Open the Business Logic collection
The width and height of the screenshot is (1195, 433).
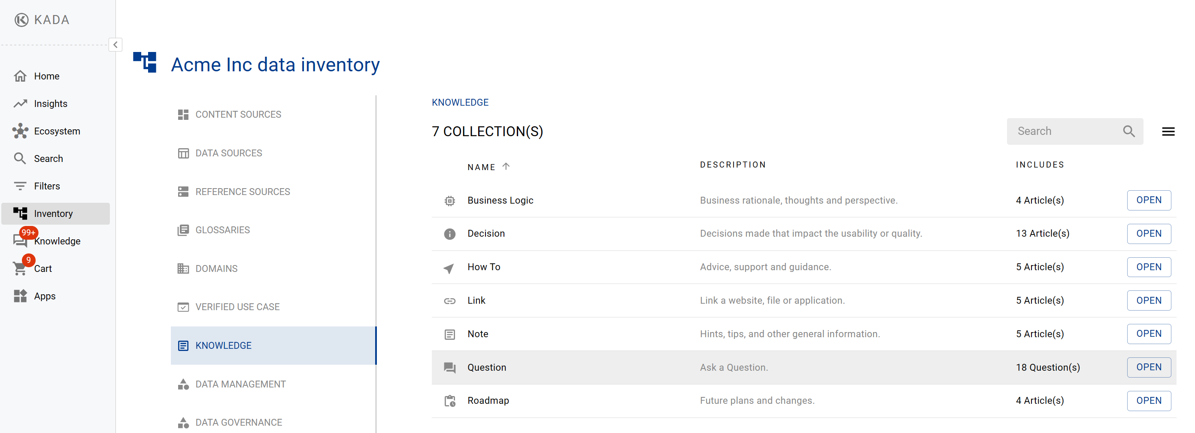click(x=1148, y=200)
